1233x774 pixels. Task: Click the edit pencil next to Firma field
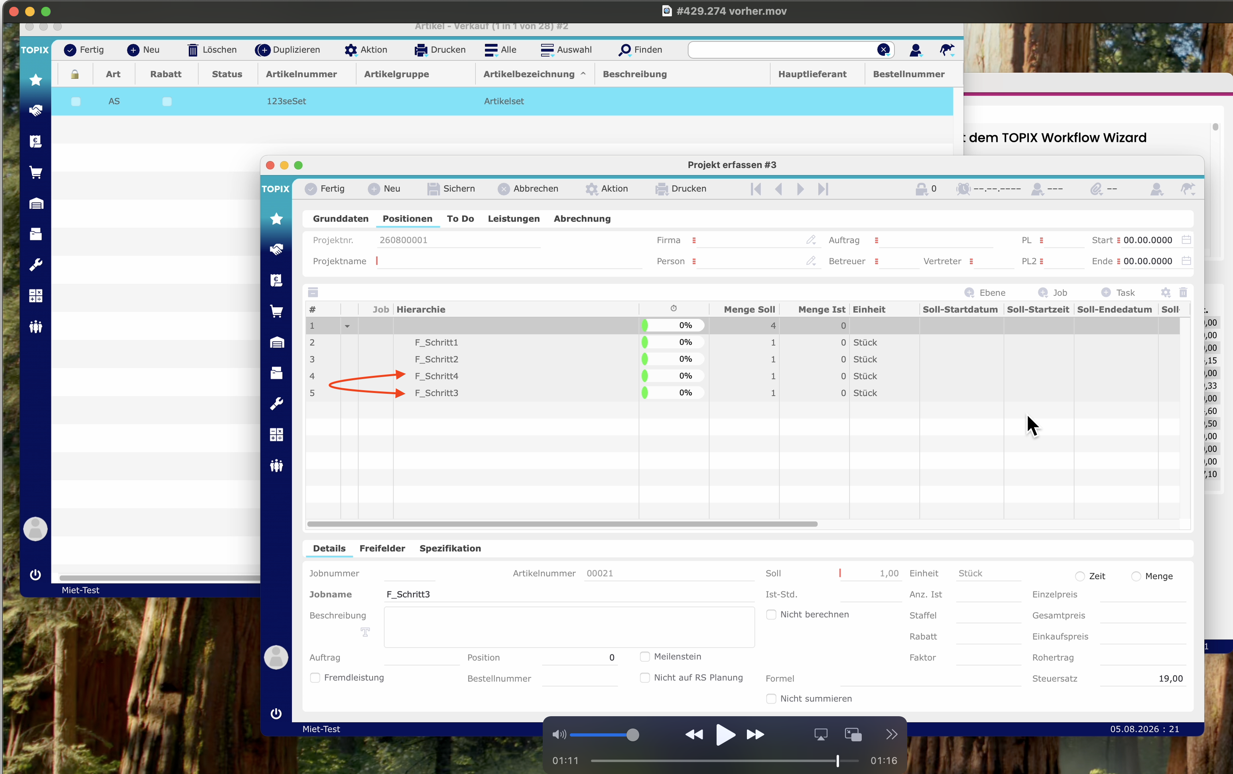(811, 240)
